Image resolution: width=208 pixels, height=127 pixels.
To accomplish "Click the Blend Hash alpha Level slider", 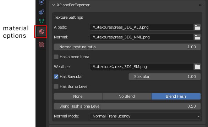I will 127,106.
